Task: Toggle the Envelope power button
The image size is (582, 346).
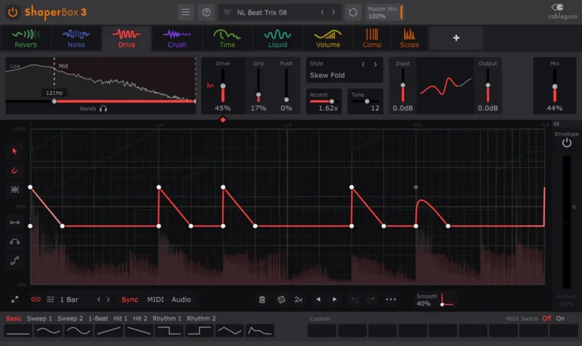Action: (x=566, y=143)
